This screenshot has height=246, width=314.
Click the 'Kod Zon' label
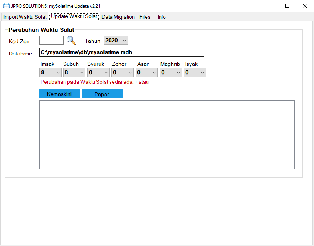(19, 41)
